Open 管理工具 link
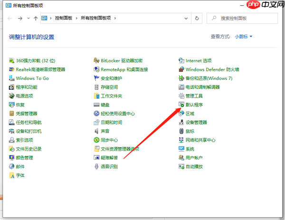285x220 pixels. pyautogui.click(x=194, y=96)
